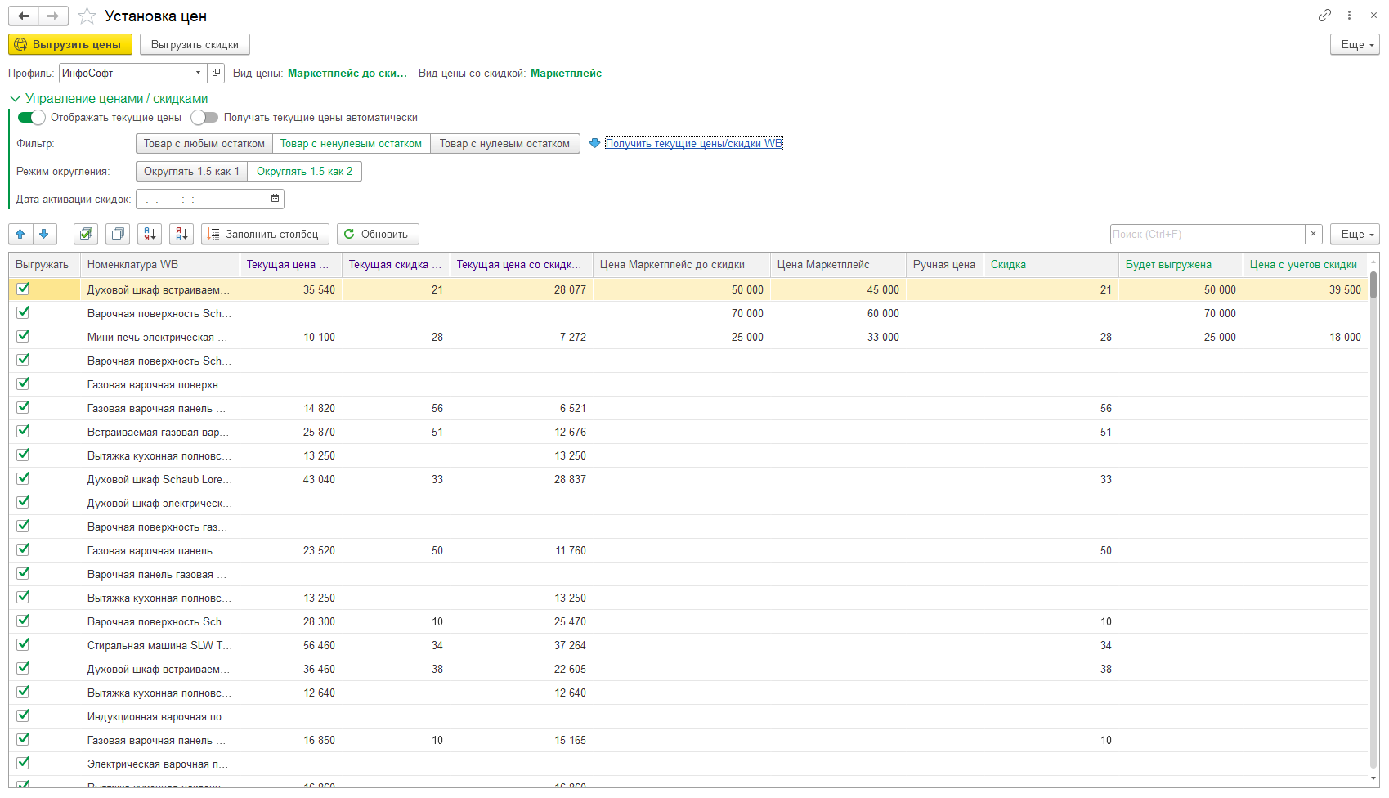Focus the 'Поиск (Ctrl+F)' search field
Image resolution: width=1389 pixels, height=798 pixels.
point(1208,234)
